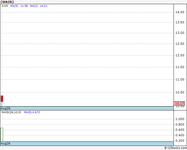This screenshot has height=150, width=187.
Task: Click the MACD:0.672 value label
Action: pyautogui.click(x=32, y=112)
